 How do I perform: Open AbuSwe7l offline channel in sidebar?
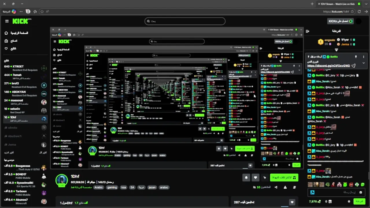coord(25,136)
